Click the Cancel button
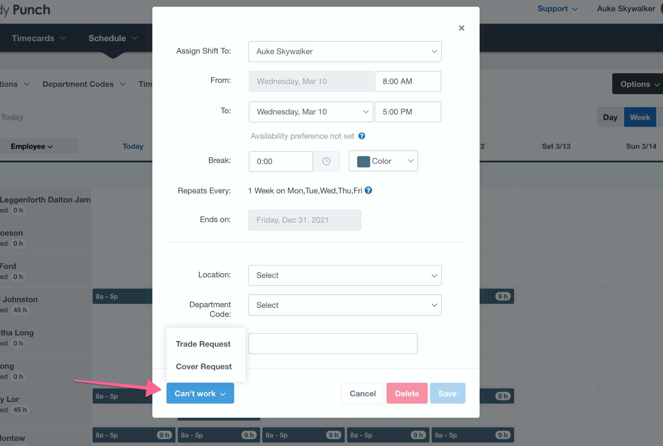 click(363, 393)
